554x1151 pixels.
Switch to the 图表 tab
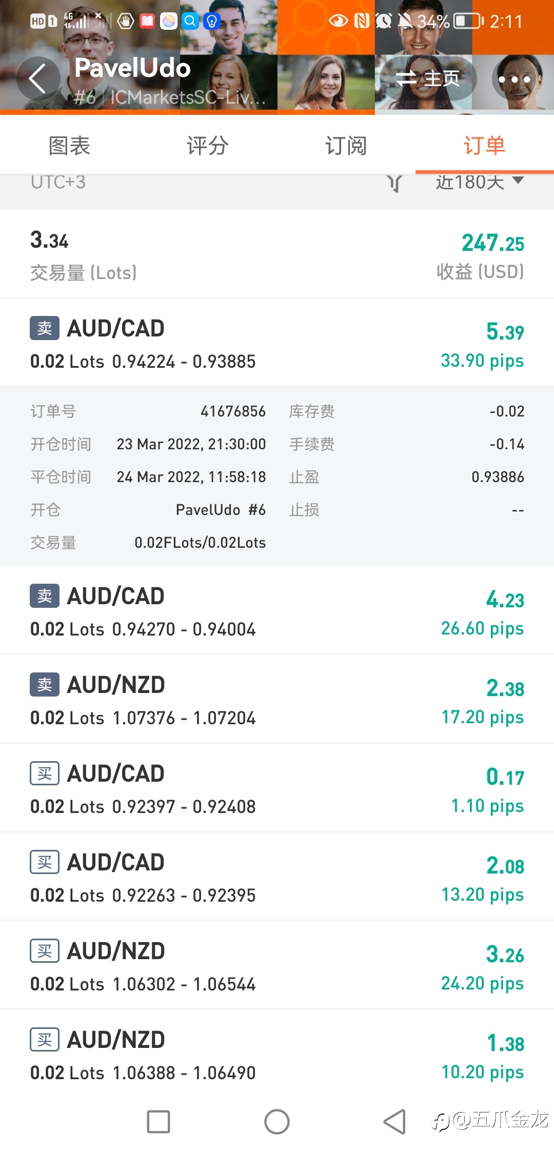tap(69, 146)
